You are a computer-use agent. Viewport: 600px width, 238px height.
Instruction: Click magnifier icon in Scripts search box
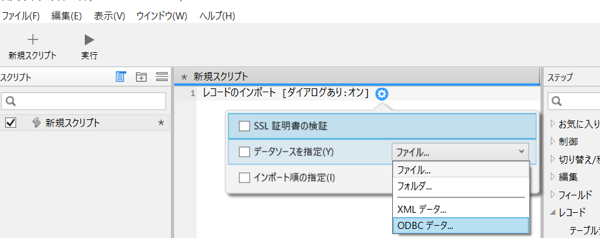click(10, 101)
